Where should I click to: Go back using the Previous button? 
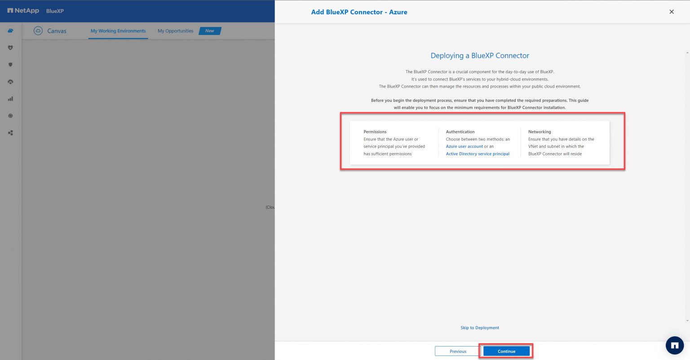(457, 351)
